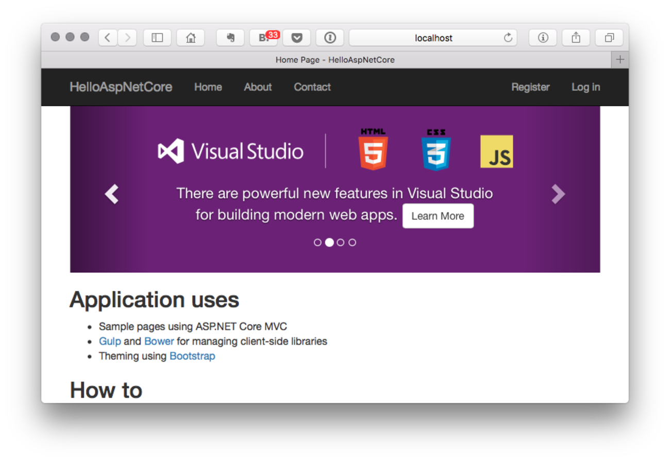Click the HelloAspNetCore brand link

point(121,87)
